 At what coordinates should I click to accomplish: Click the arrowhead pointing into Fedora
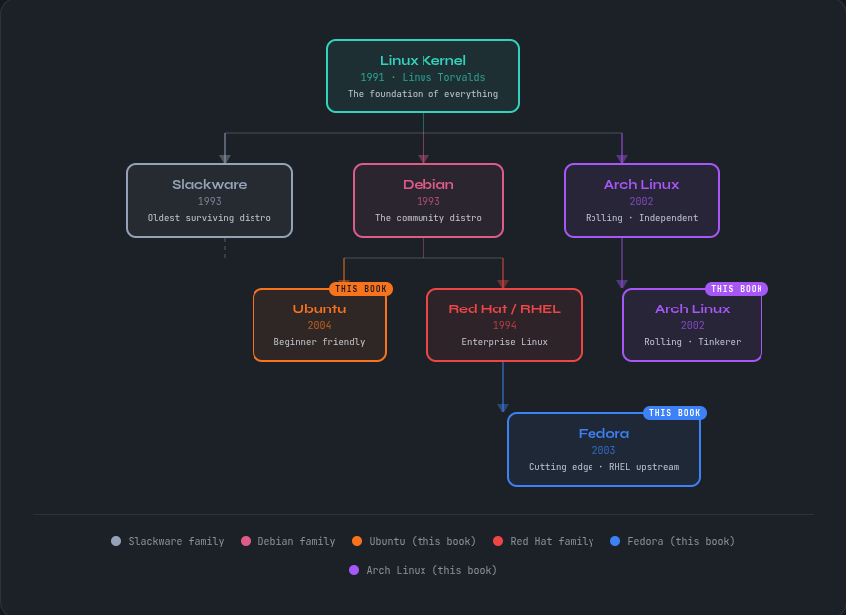(x=503, y=407)
